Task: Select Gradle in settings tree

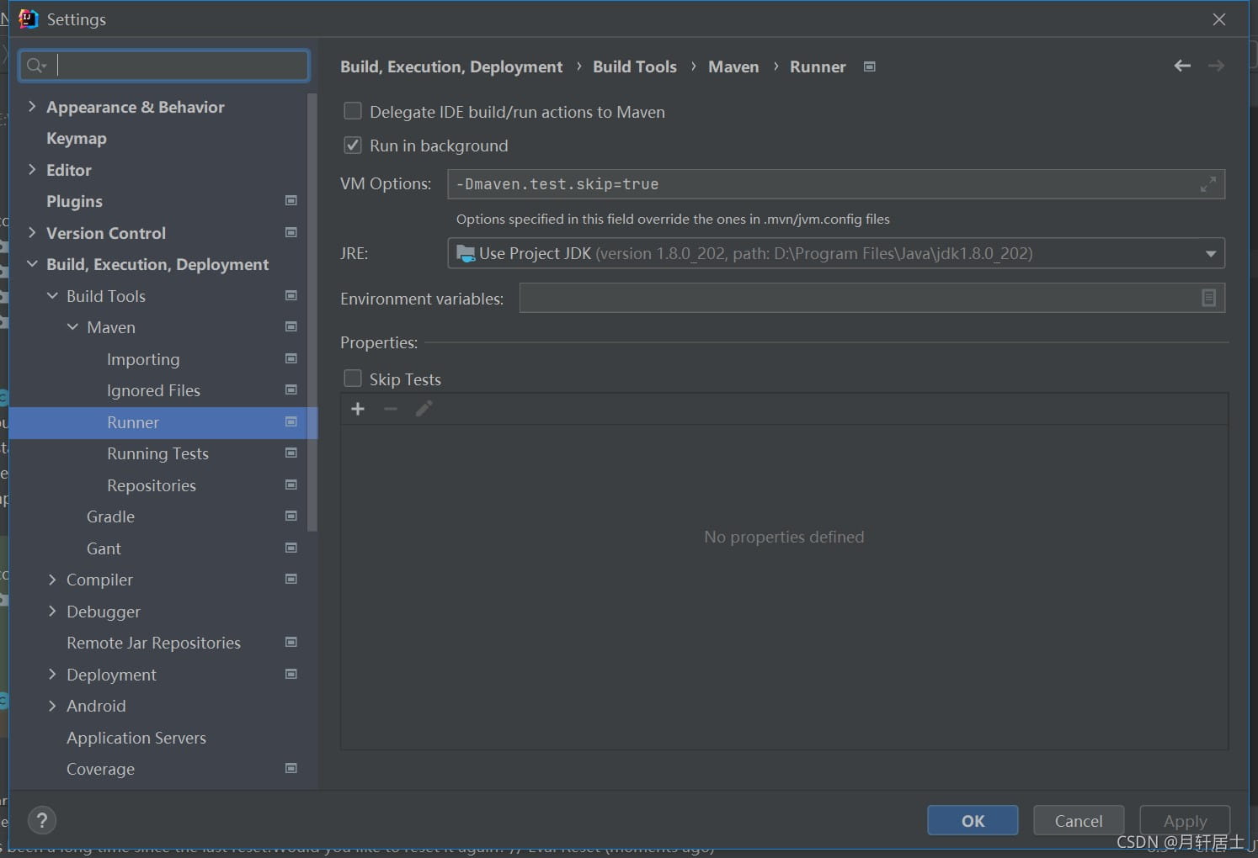Action: coord(110,516)
